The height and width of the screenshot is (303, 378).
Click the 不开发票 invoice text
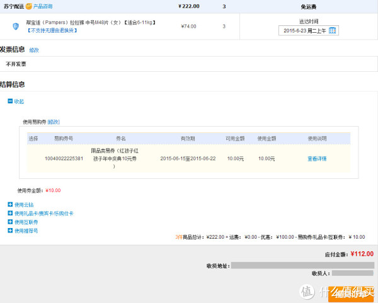click(x=16, y=64)
